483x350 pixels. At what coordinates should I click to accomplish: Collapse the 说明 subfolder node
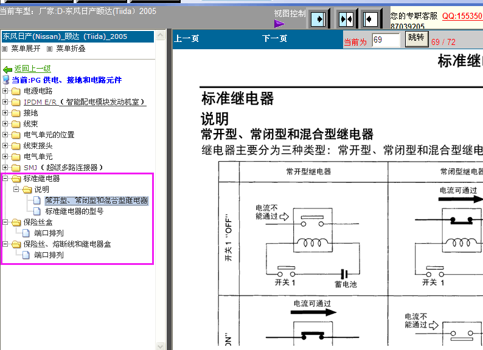16,189
